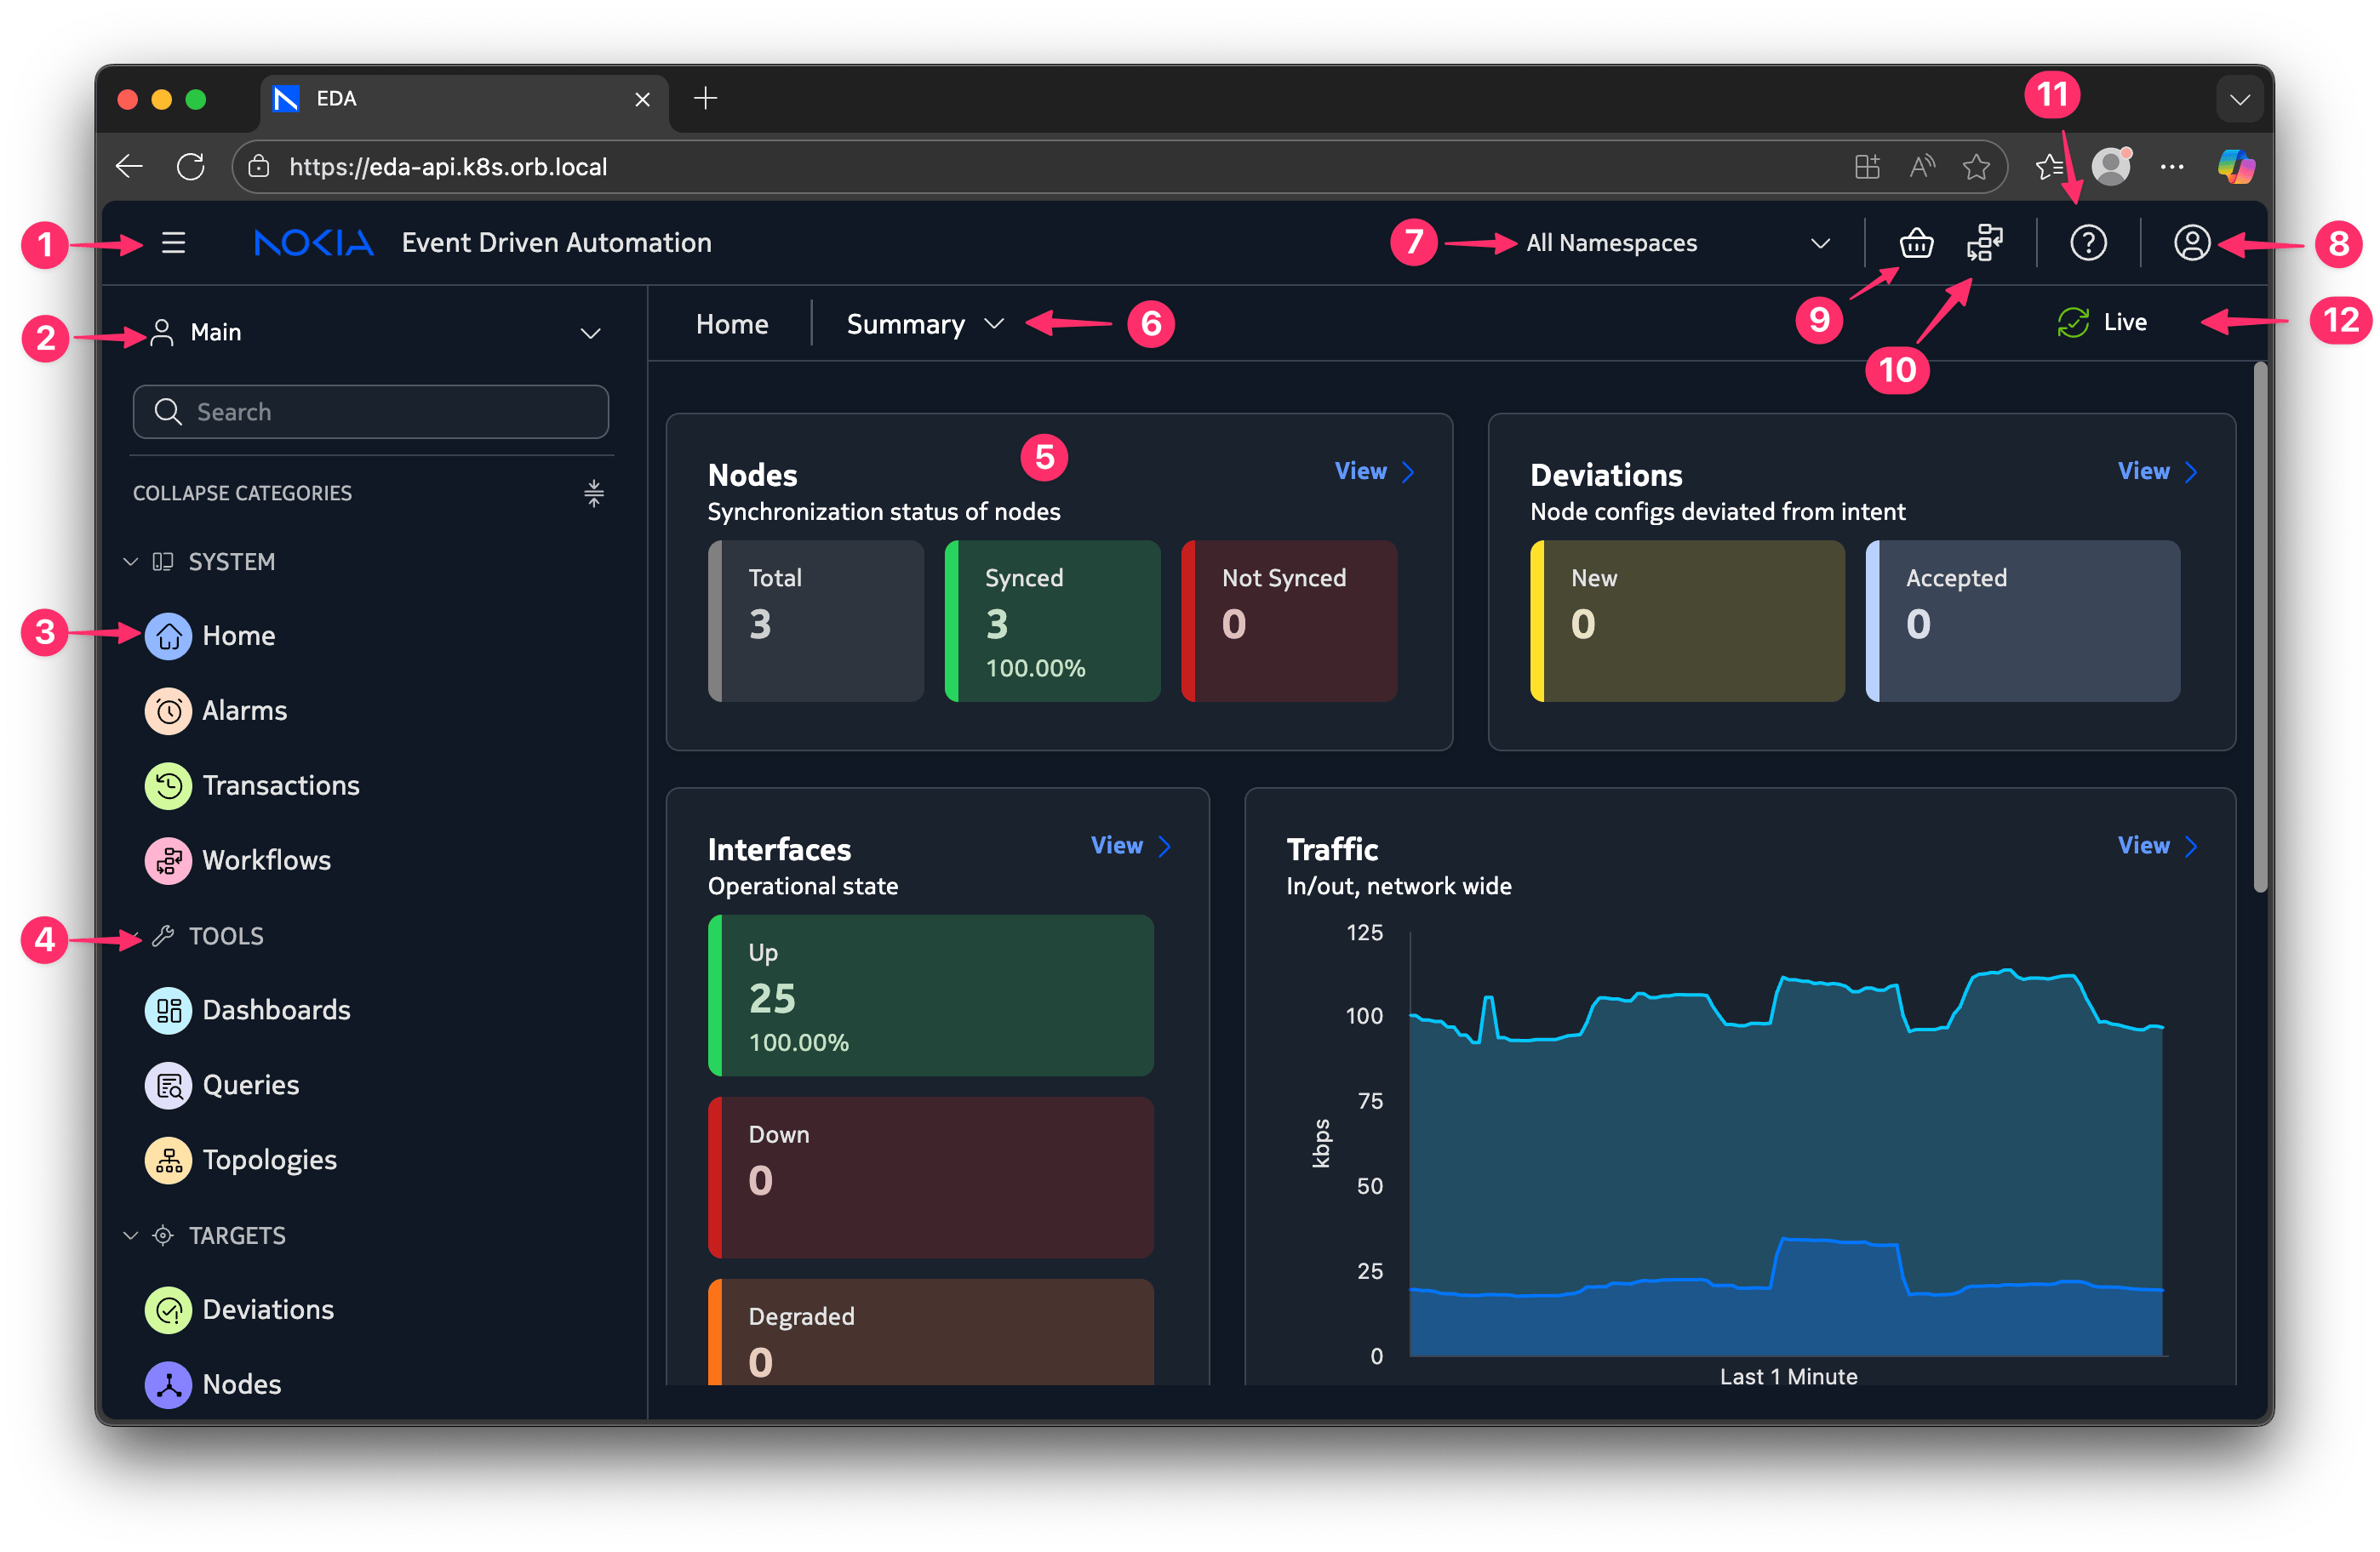Collapse all sidebar categories
Image resolution: width=2380 pixels, height=1552 pixels.
tap(593, 493)
